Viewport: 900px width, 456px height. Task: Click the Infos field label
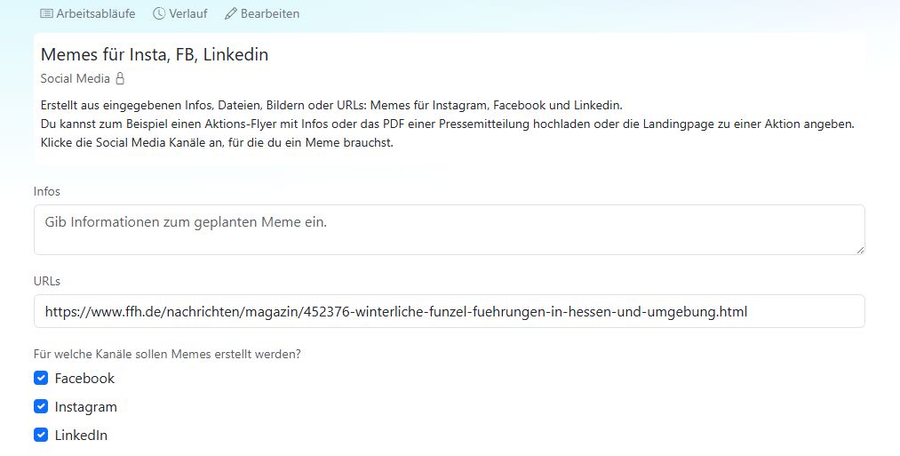click(47, 191)
